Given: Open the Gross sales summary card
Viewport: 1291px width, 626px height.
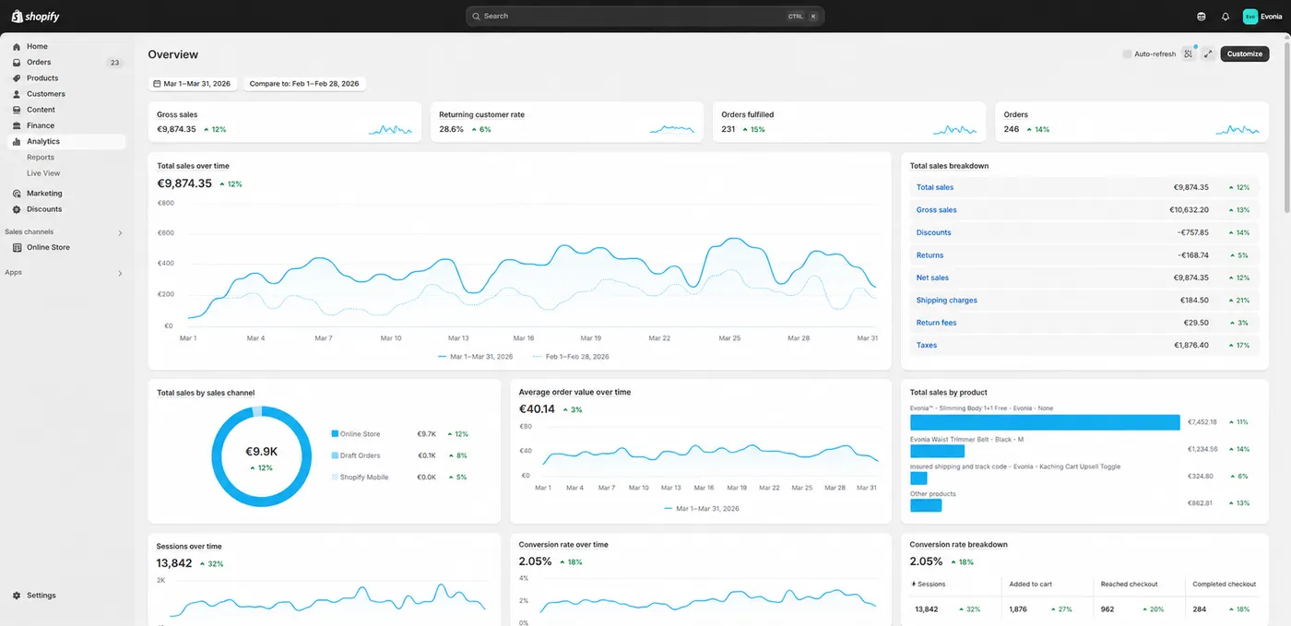Looking at the screenshot, I should click(285, 122).
